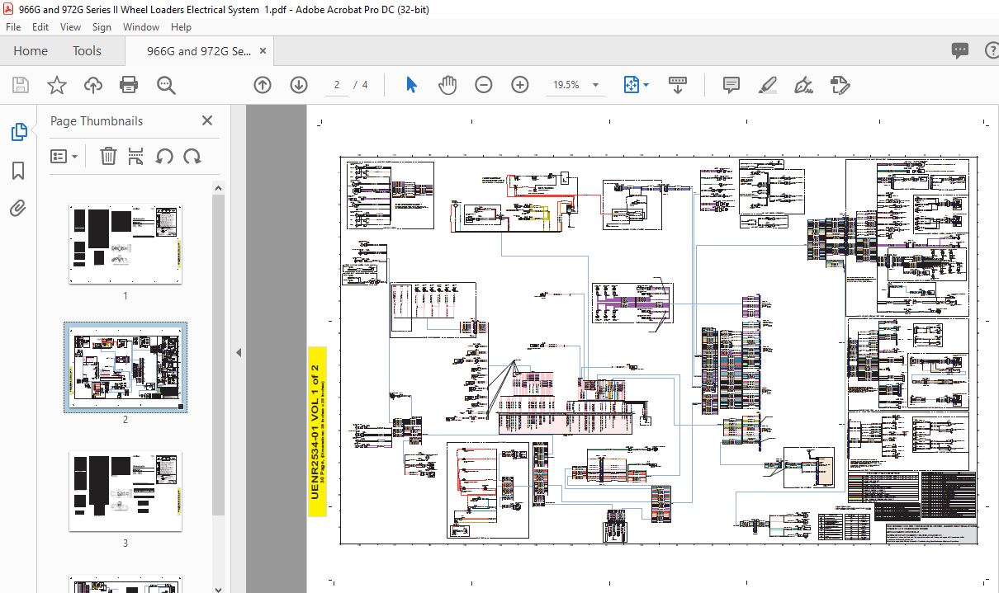Viewport: 999px width, 593px height.
Task: Open the Edit menu
Action: (x=40, y=27)
